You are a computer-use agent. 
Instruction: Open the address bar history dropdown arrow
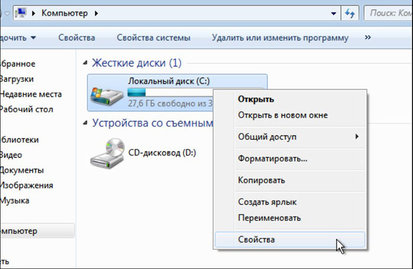click(333, 13)
